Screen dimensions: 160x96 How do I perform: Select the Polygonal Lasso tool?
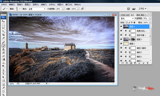tap(3, 28)
